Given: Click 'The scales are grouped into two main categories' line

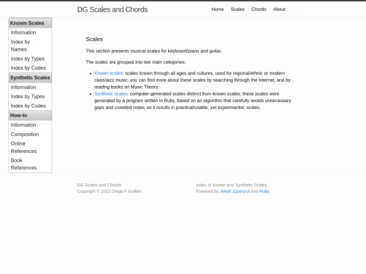Looking at the screenshot, I should [x=136, y=62].
